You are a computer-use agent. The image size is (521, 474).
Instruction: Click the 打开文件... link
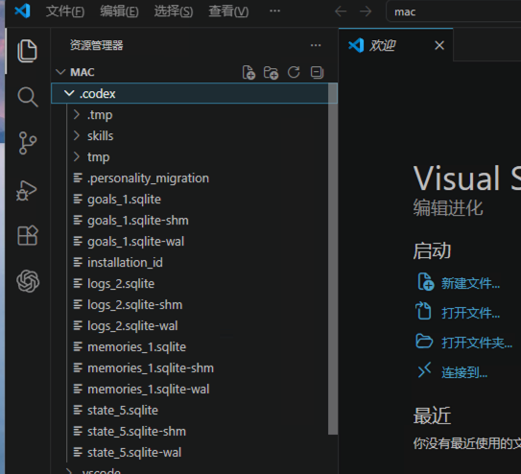pyautogui.click(x=470, y=313)
